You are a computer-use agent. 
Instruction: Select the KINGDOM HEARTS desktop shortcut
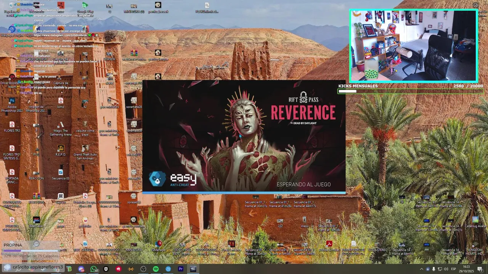coord(475,248)
